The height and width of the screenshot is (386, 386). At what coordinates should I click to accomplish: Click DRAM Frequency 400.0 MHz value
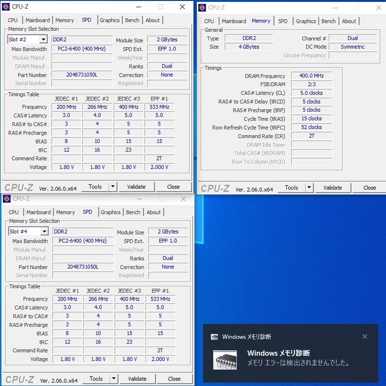pyautogui.click(x=311, y=76)
